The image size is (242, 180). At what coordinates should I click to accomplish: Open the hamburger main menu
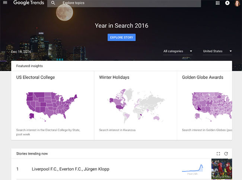[5, 3]
